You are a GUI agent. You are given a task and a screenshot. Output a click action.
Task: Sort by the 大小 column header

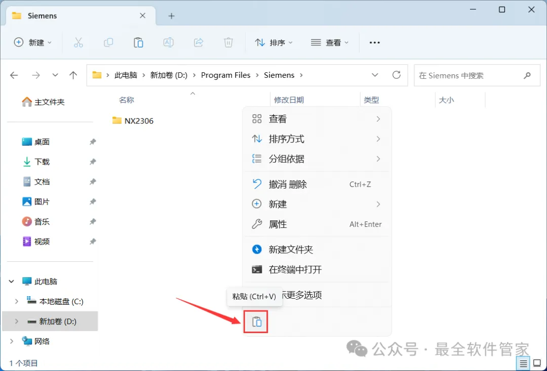pyautogui.click(x=446, y=100)
